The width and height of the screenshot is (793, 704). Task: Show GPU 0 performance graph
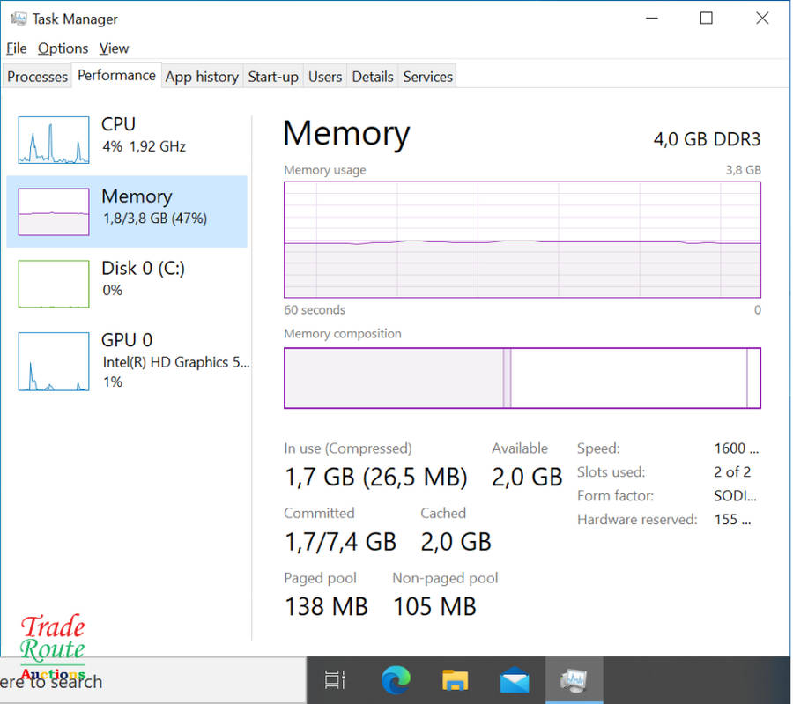tap(54, 360)
